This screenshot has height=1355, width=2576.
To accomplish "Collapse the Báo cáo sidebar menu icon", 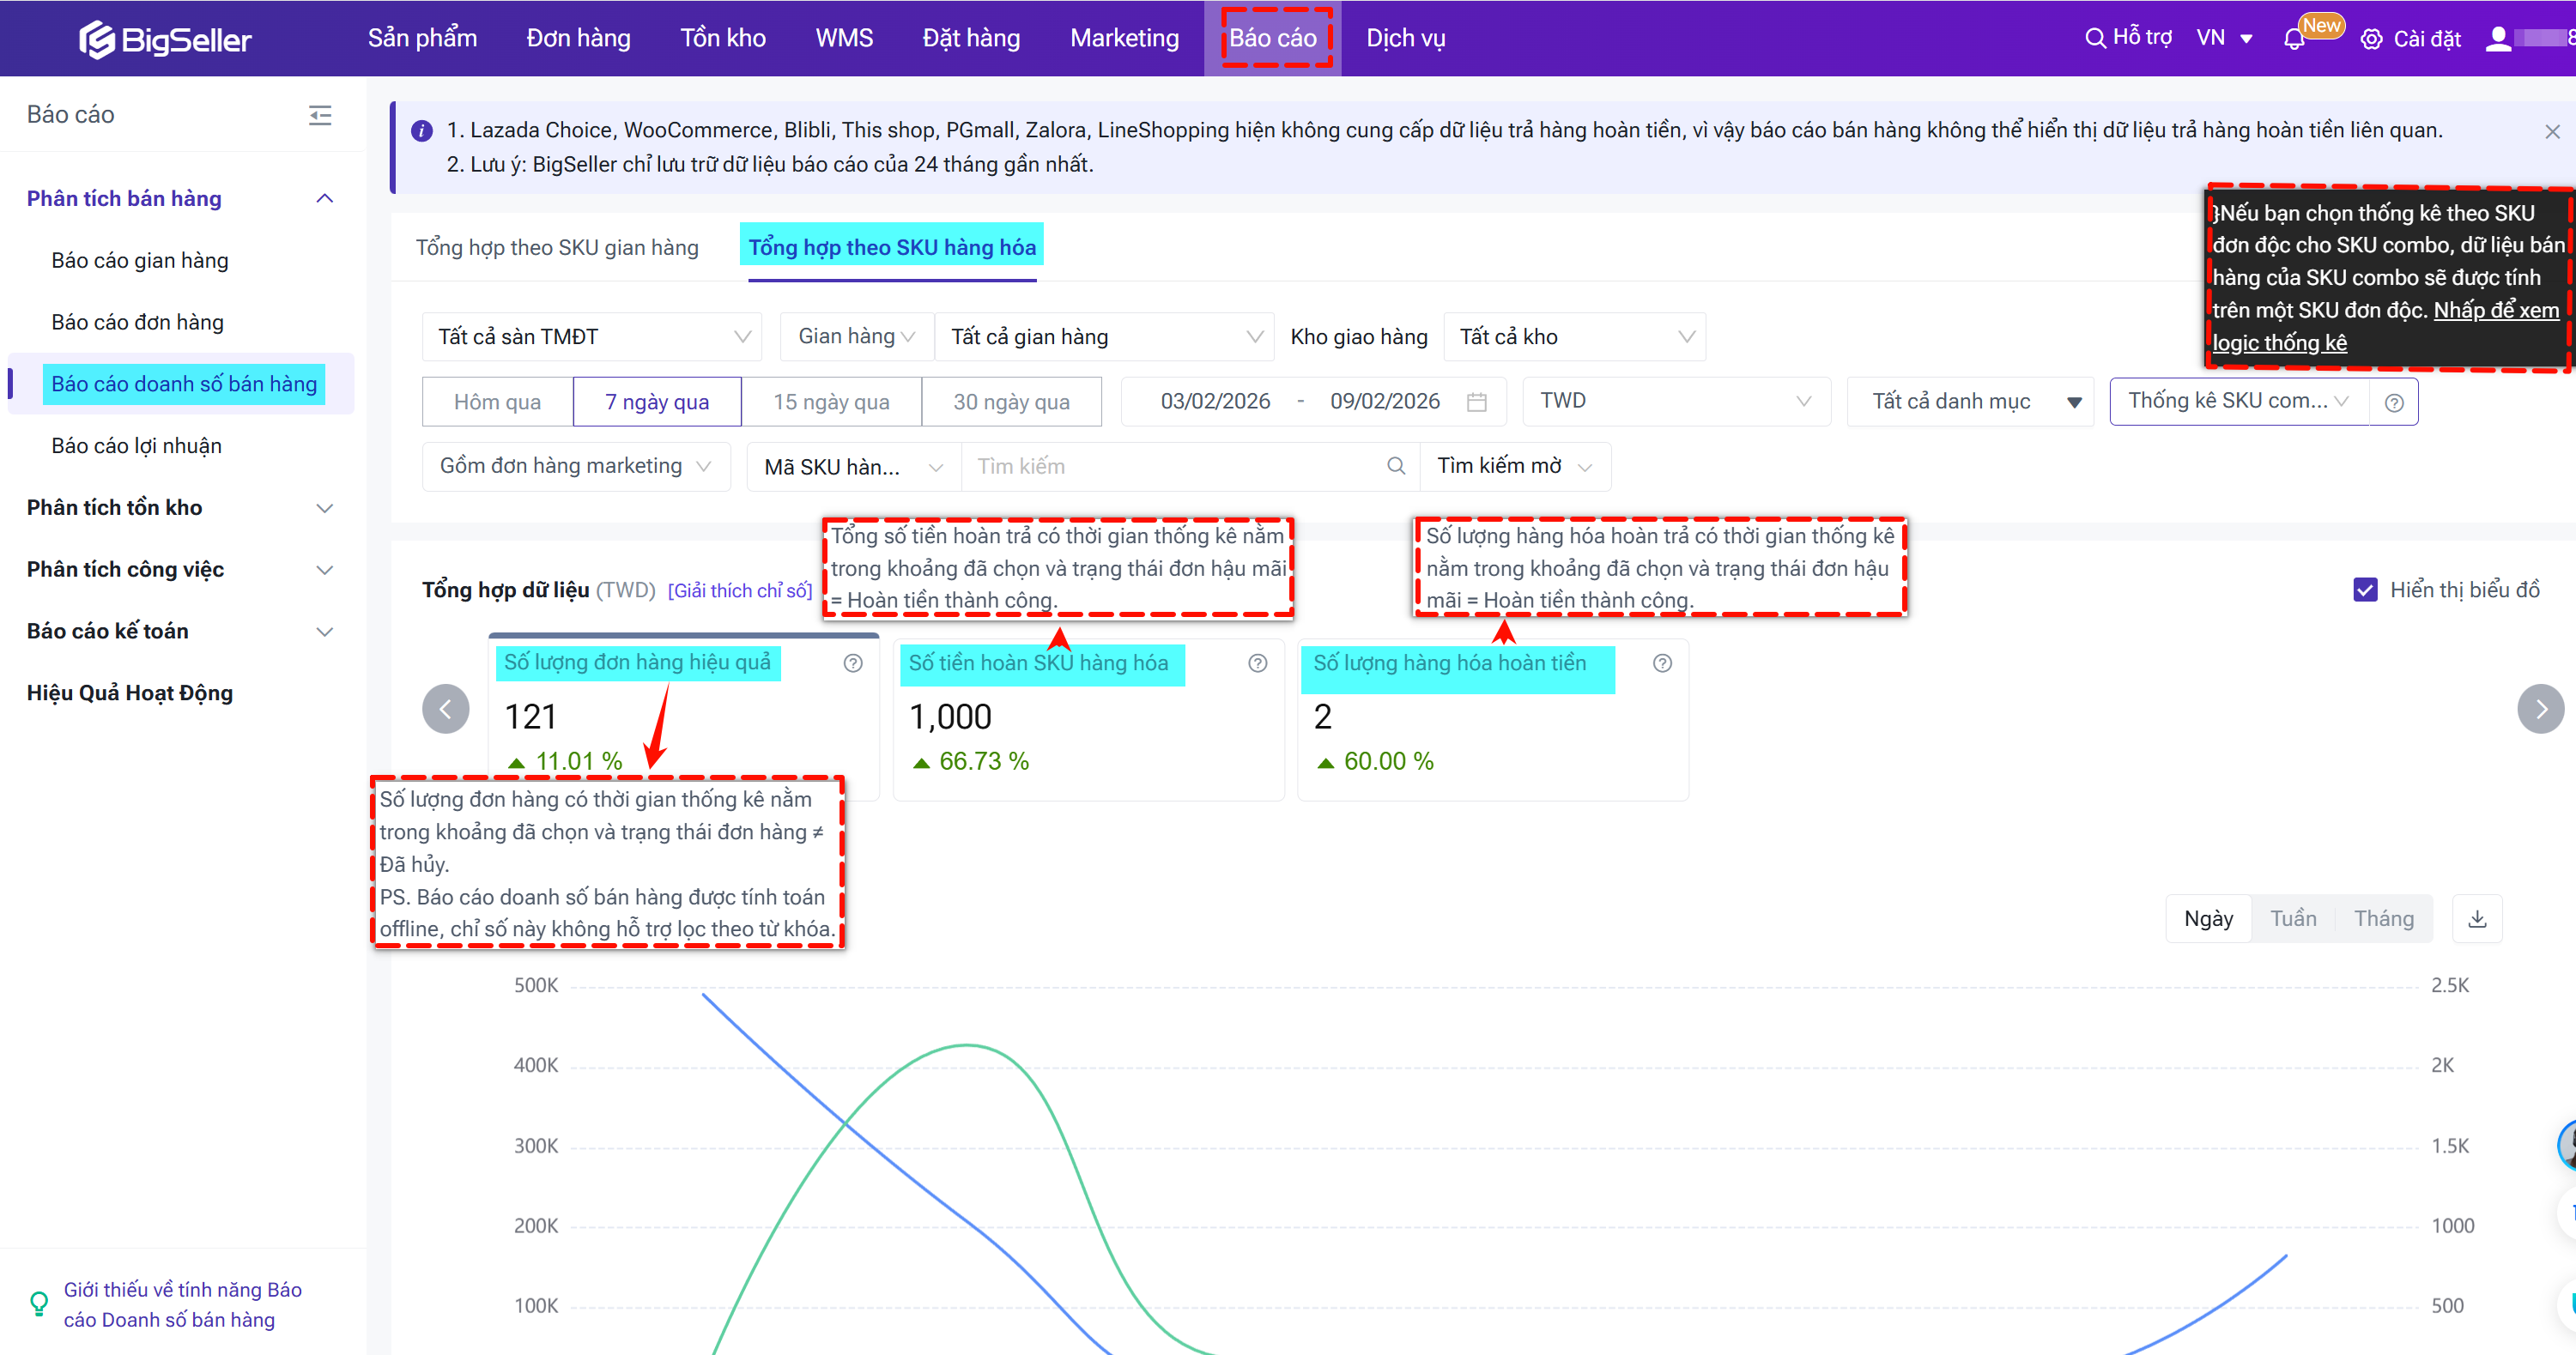I will [x=319, y=115].
